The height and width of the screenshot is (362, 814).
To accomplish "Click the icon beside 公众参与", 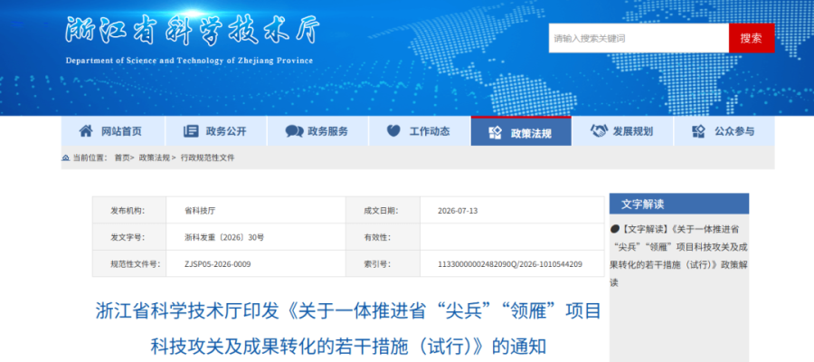I will click(x=699, y=131).
